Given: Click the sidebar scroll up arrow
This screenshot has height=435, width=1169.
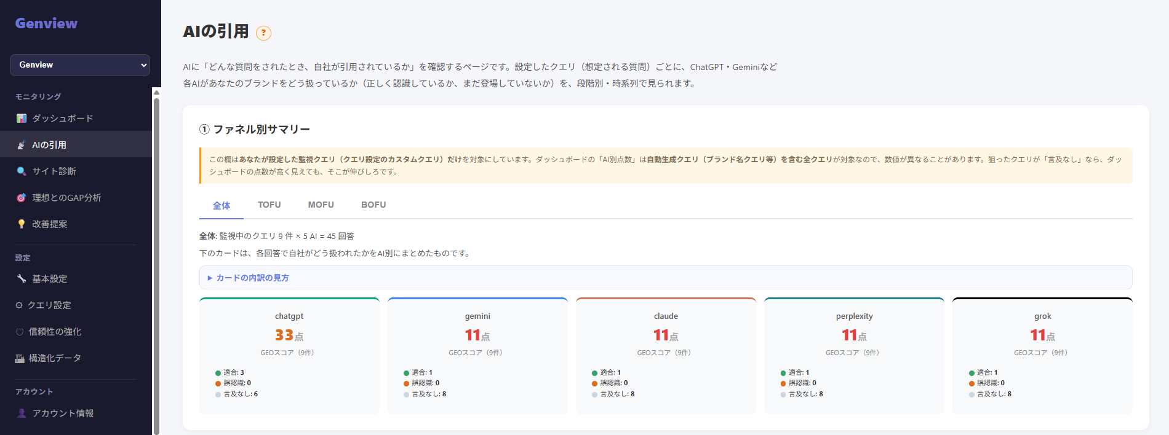Looking at the screenshot, I should (x=156, y=92).
